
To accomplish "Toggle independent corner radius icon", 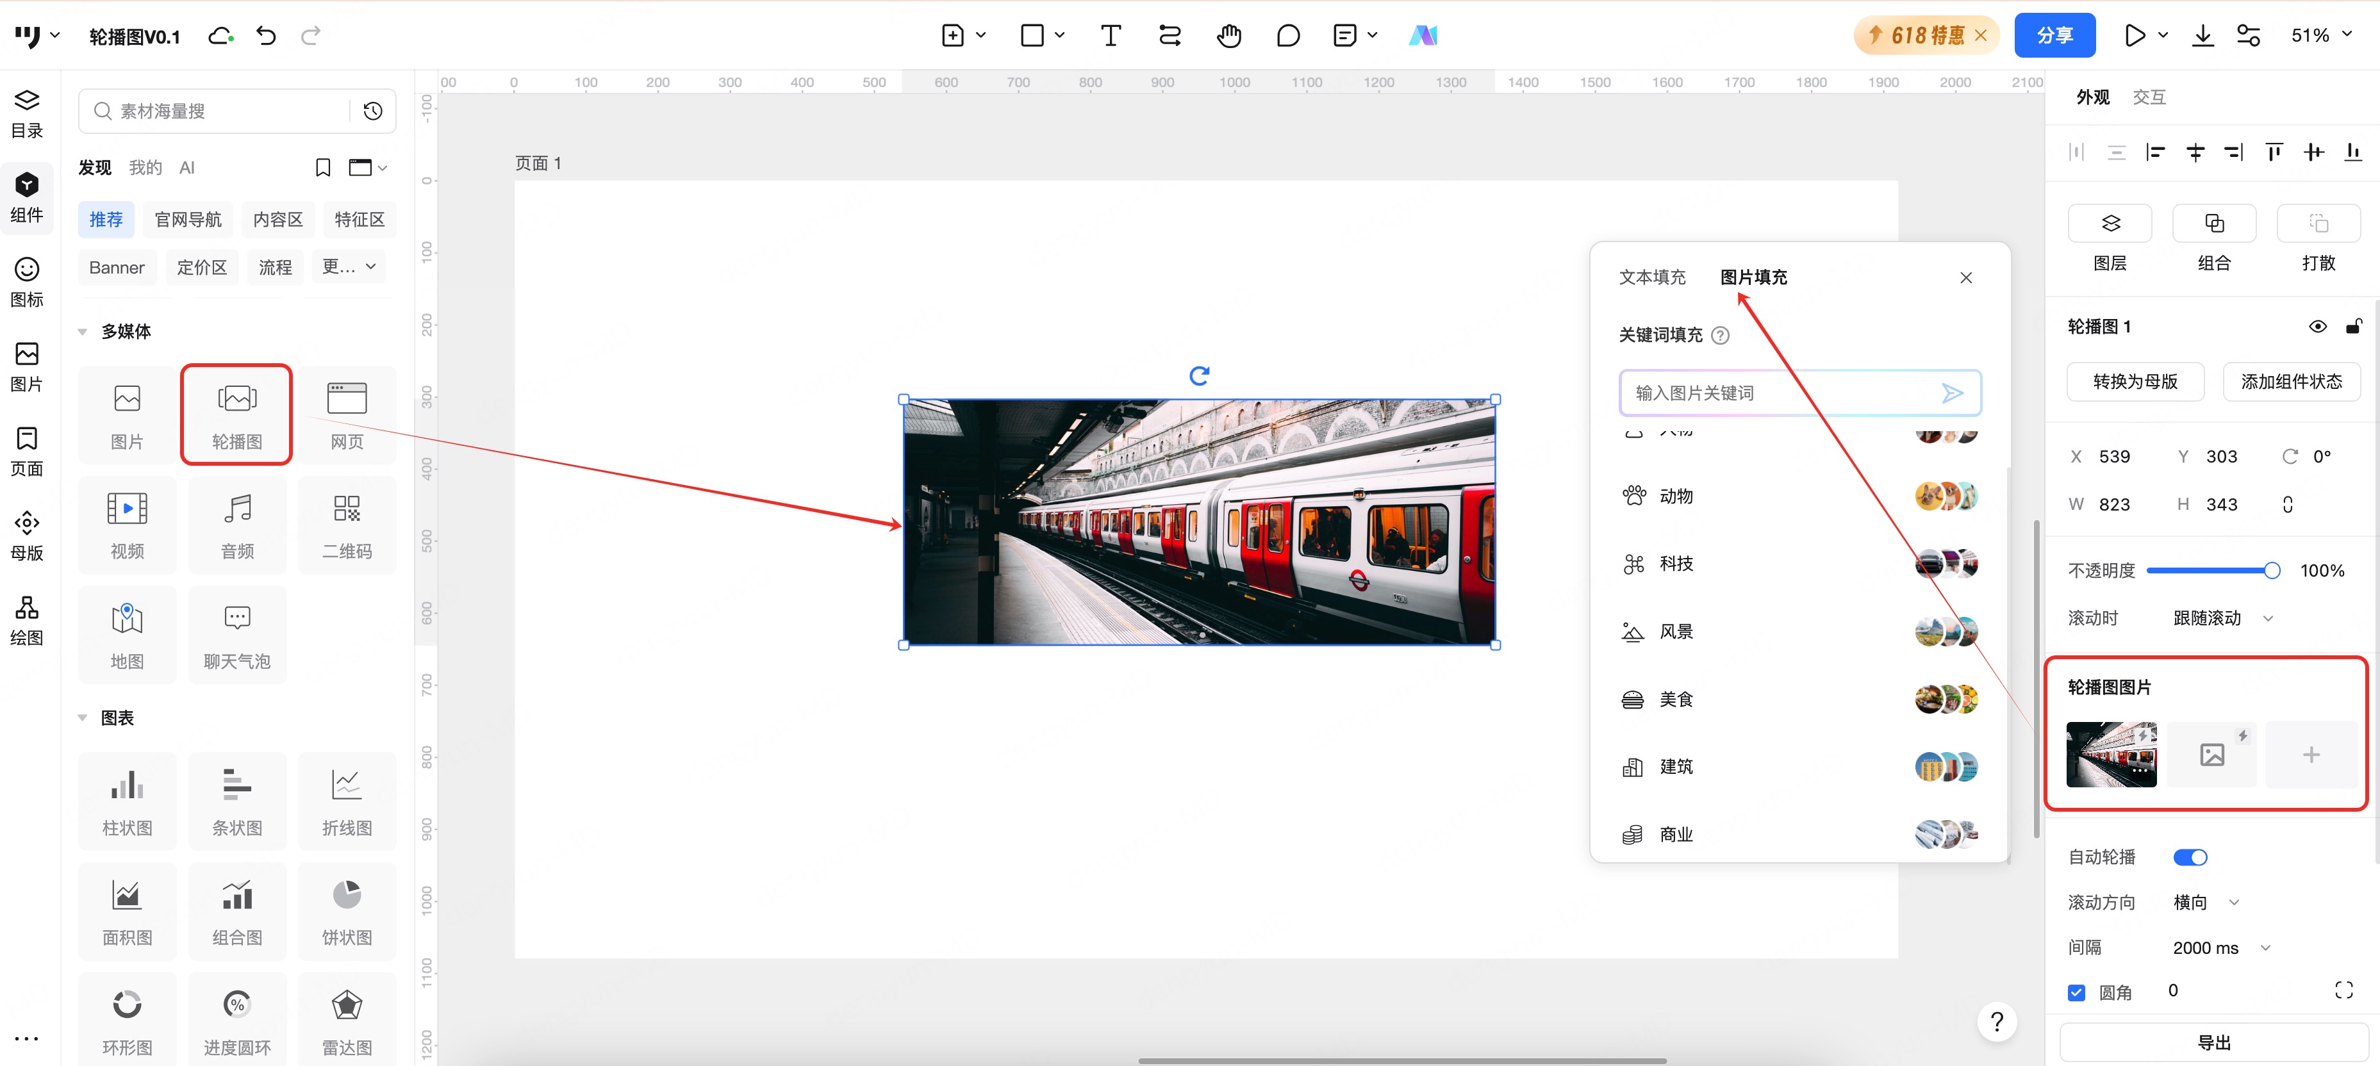I will [x=2344, y=990].
